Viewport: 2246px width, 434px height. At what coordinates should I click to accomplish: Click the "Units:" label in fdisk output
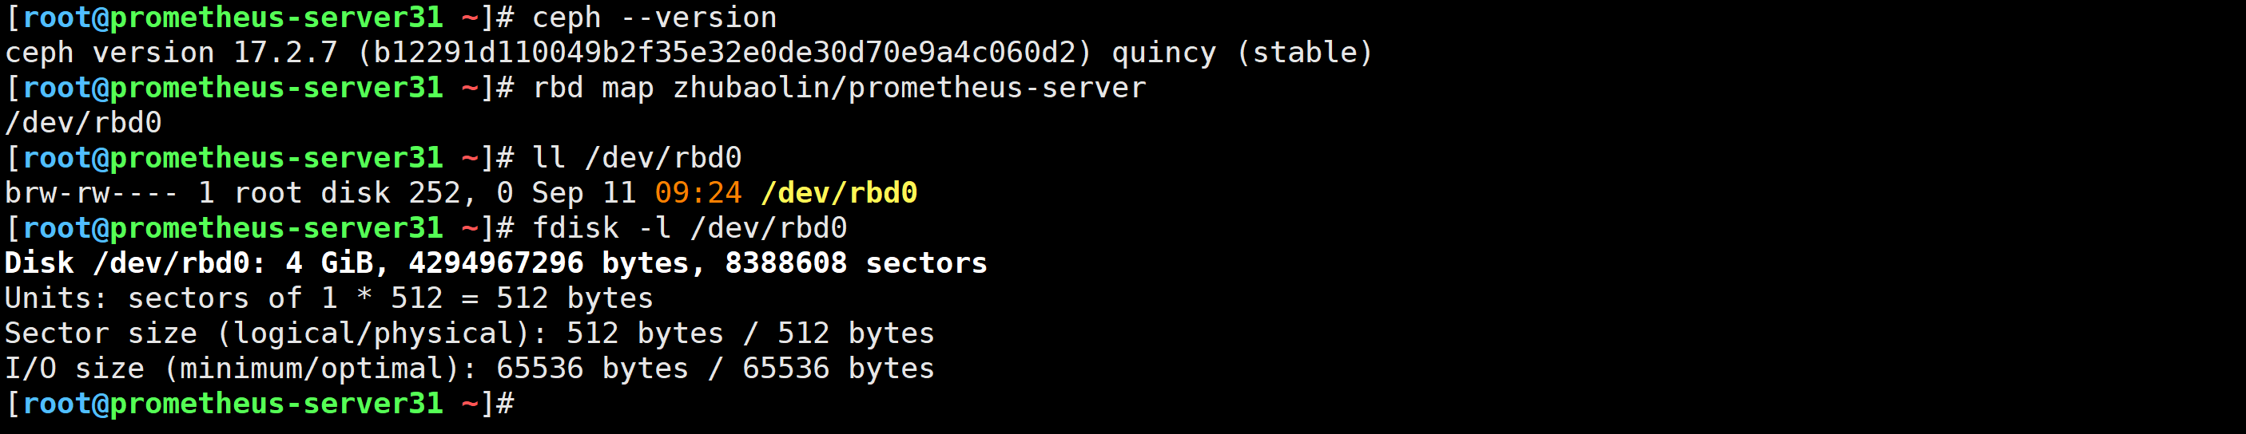click(57, 298)
